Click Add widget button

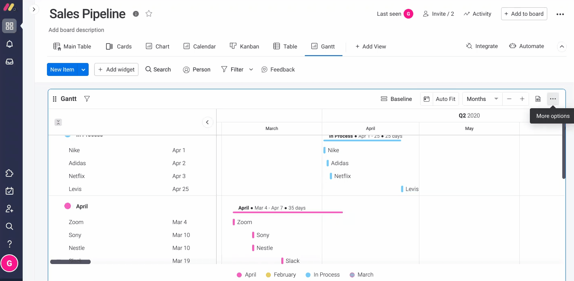coord(116,69)
